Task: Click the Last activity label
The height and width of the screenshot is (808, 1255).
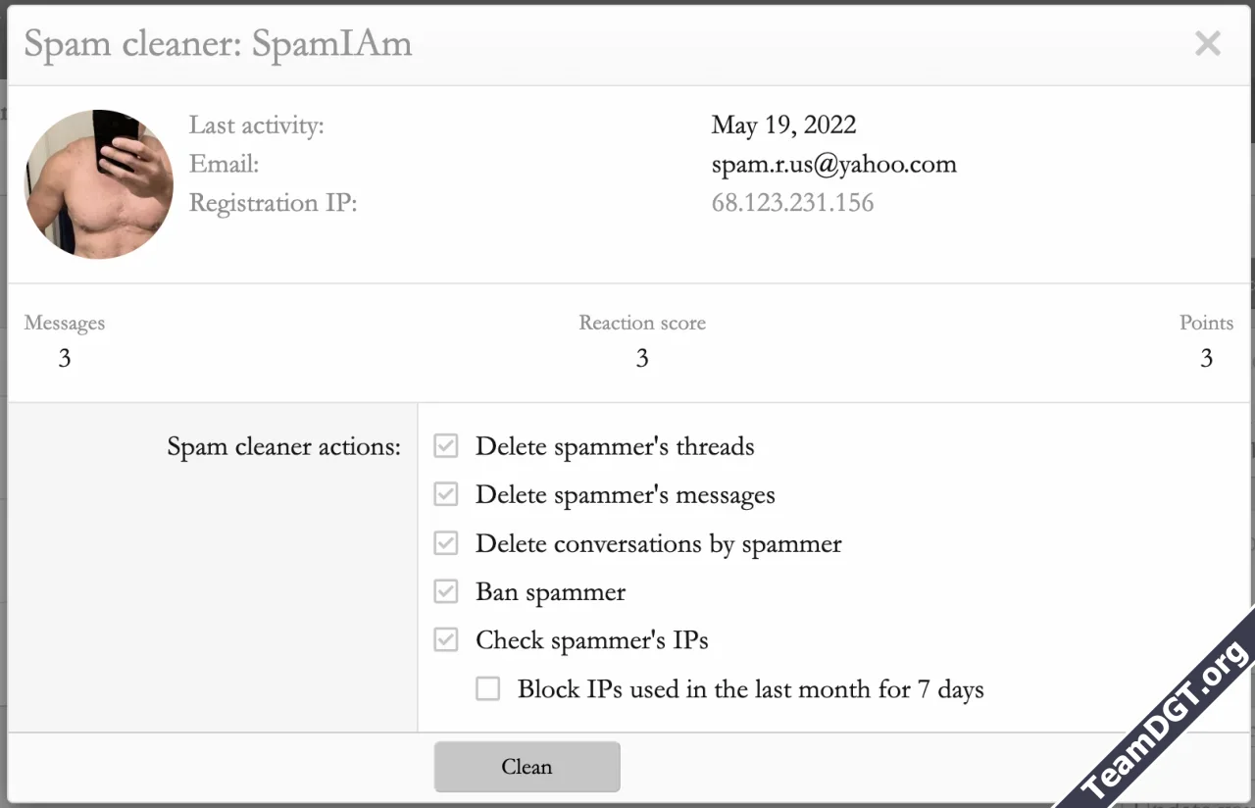Action: [256, 126]
